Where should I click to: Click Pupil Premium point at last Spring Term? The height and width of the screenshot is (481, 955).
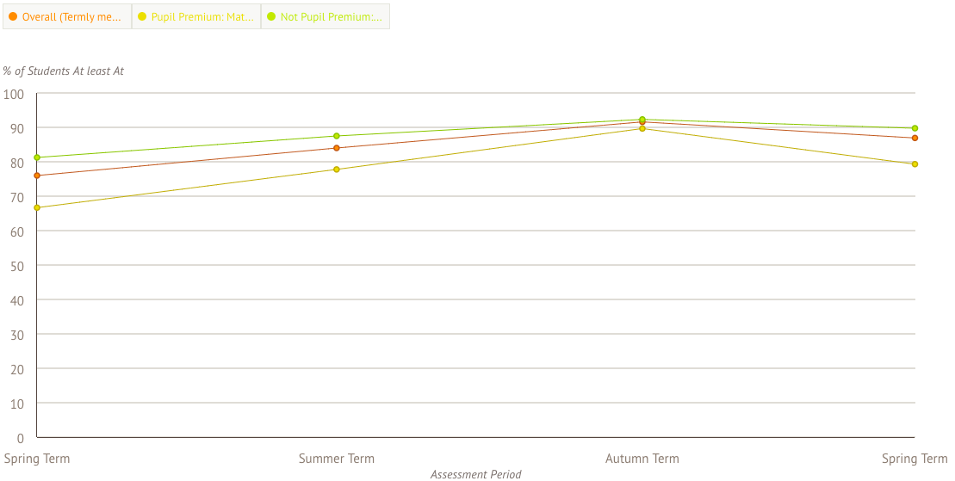coord(915,163)
